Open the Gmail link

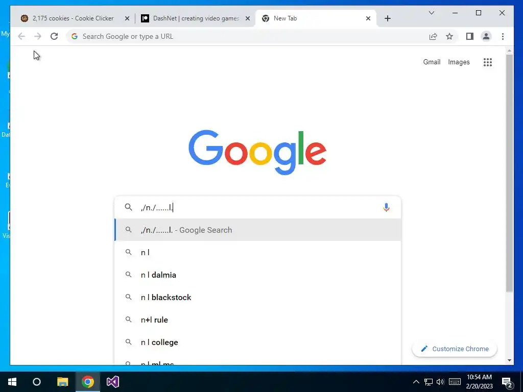[x=432, y=62]
